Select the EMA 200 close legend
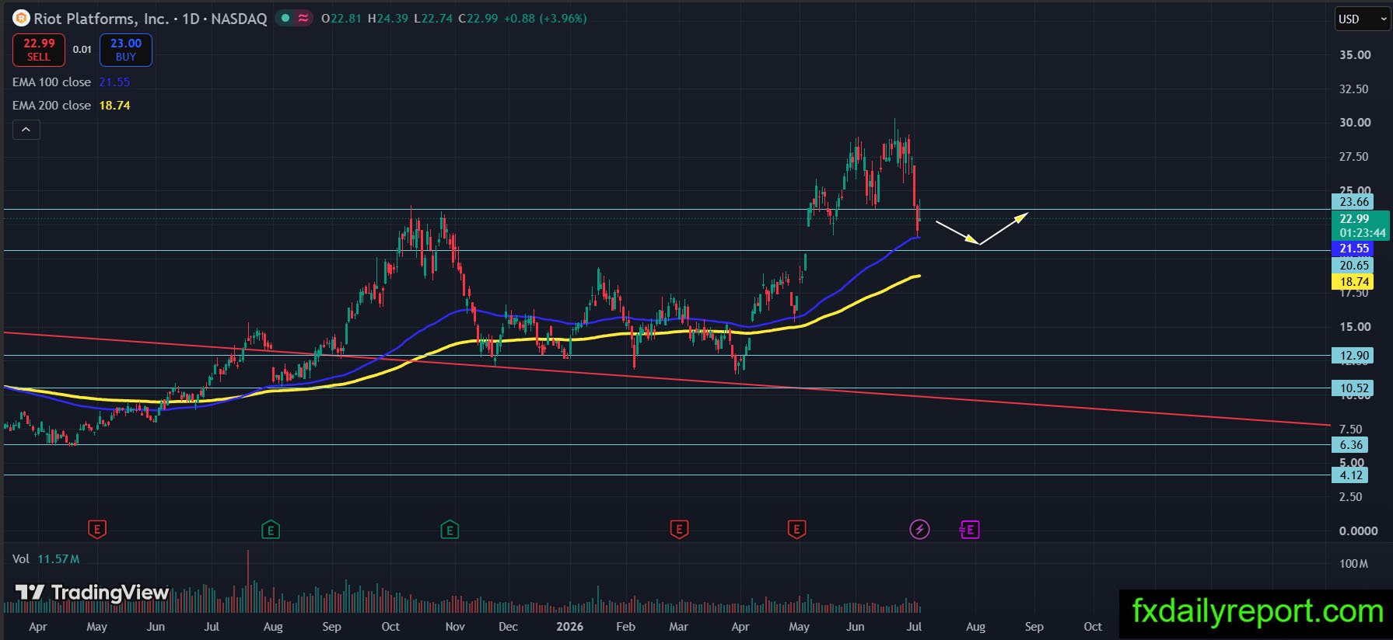 (x=71, y=105)
